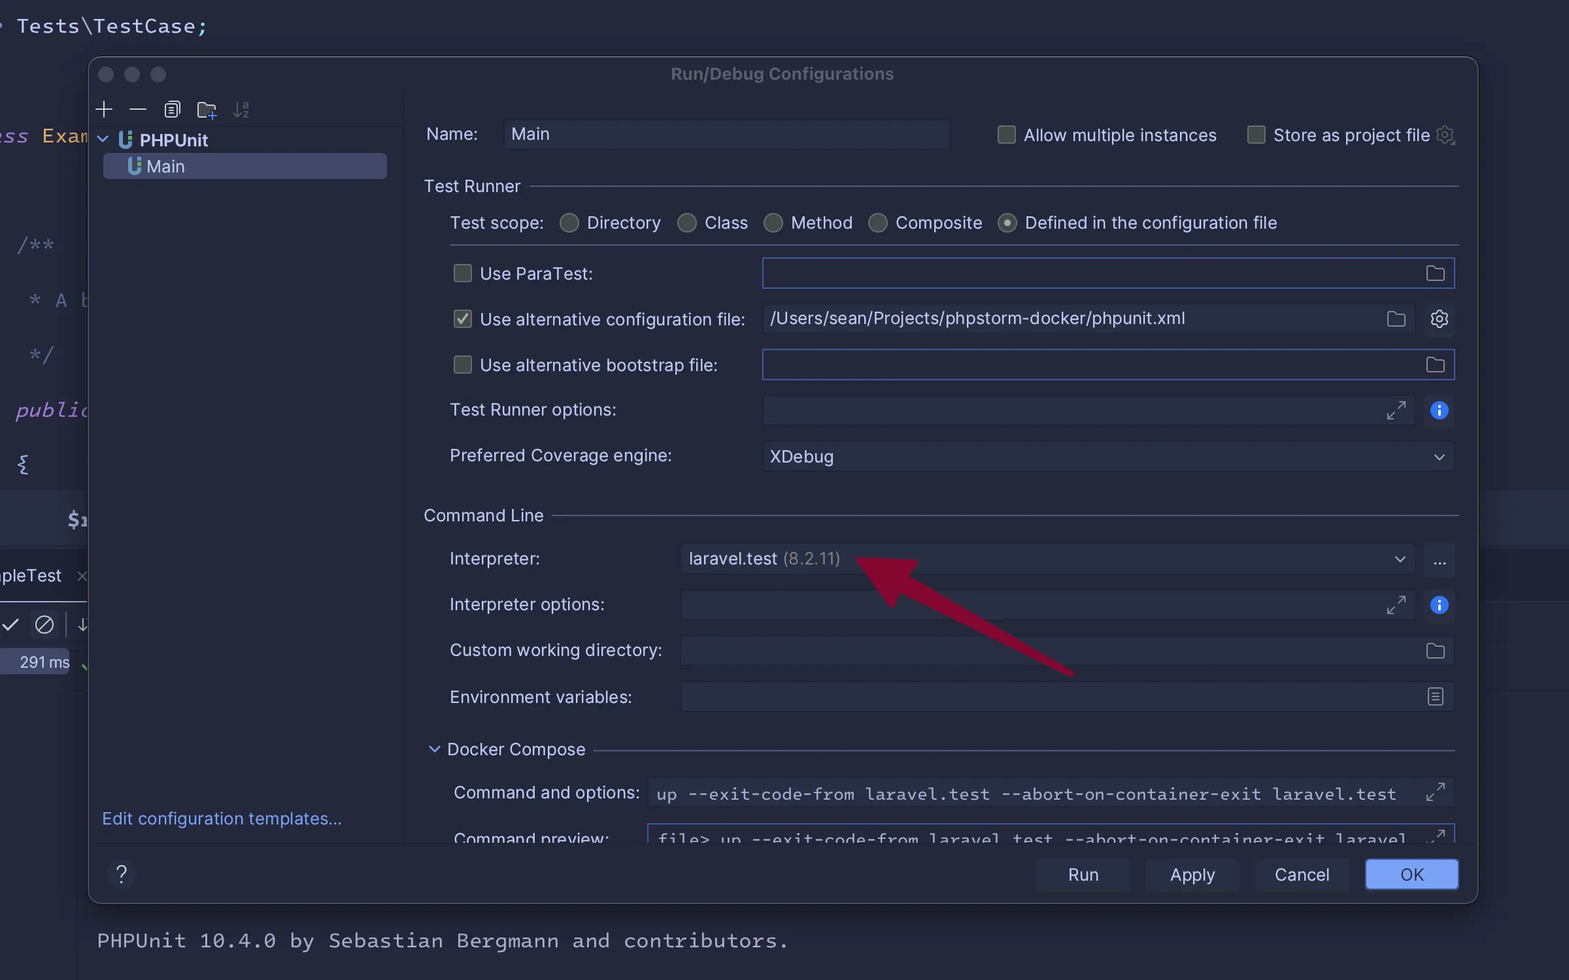
Task: Create a new configuration folder
Action: 207,110
